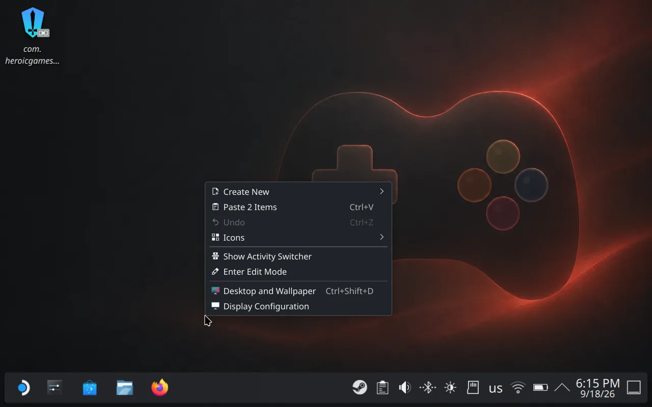Launch Firefox from the taskbar

pos(160,388)
